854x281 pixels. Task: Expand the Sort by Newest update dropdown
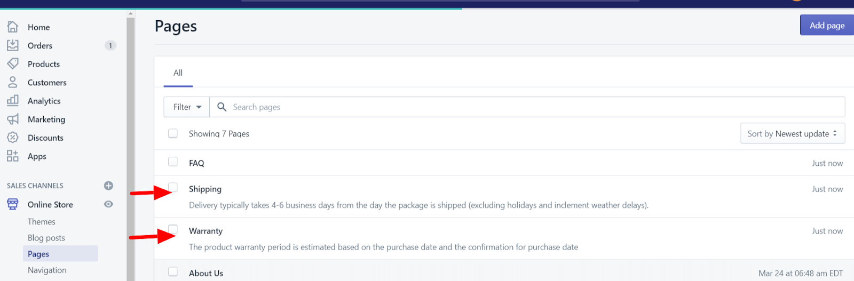[x=792, y=133]
